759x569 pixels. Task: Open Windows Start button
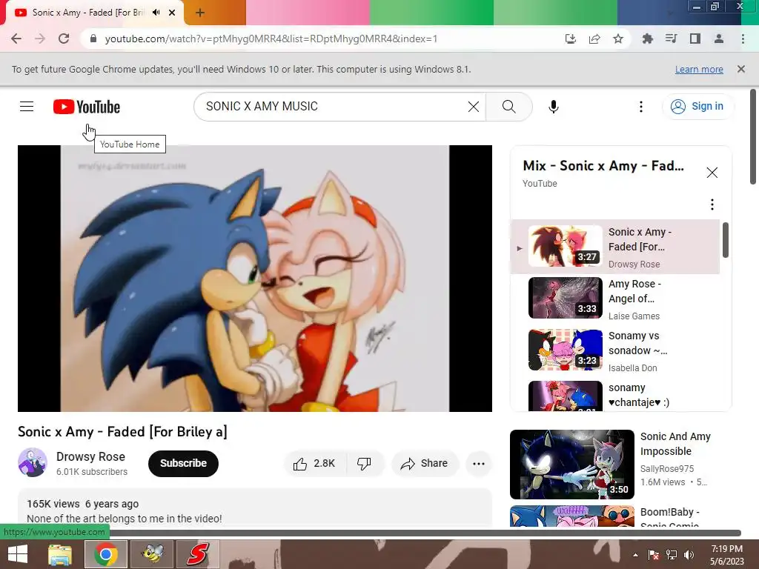tap(18, 554)
